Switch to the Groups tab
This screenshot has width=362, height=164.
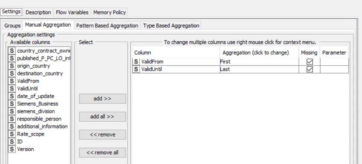click(x=13, y=26)
